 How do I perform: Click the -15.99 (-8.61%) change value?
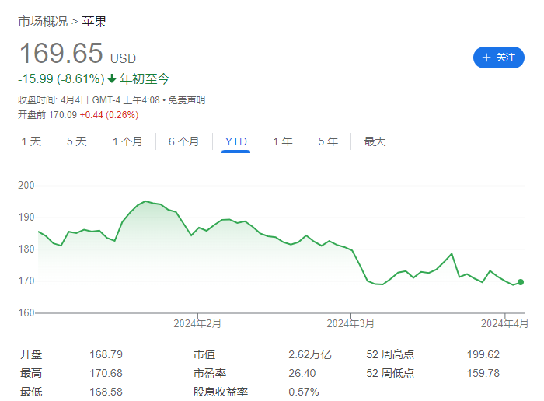pos(61,78)
